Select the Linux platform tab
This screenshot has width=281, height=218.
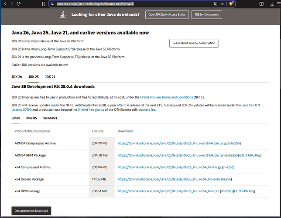tap(16, 118)
